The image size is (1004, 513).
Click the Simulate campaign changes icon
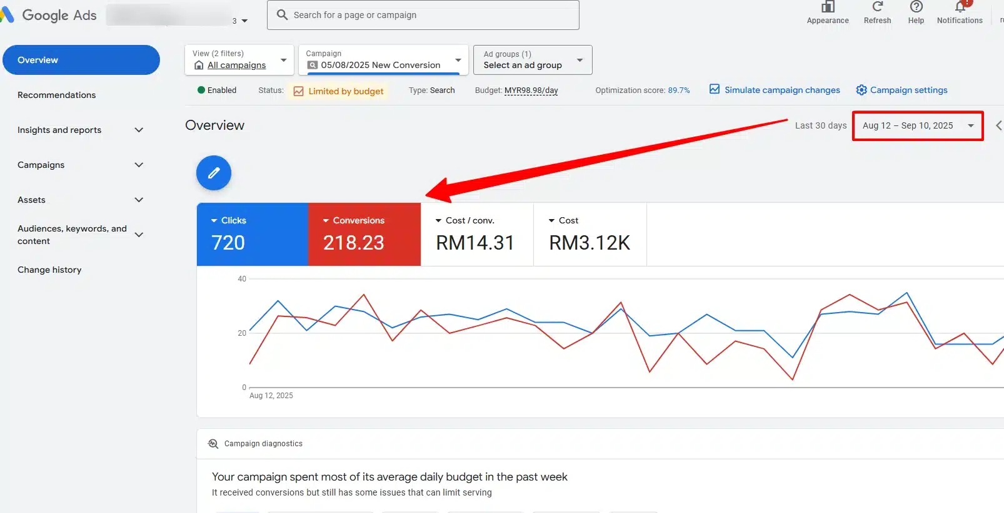pyautogui.click(x=715, y=89)
